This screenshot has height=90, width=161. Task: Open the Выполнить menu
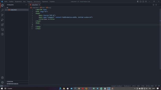pyautogui.click(x=37, y=1)
